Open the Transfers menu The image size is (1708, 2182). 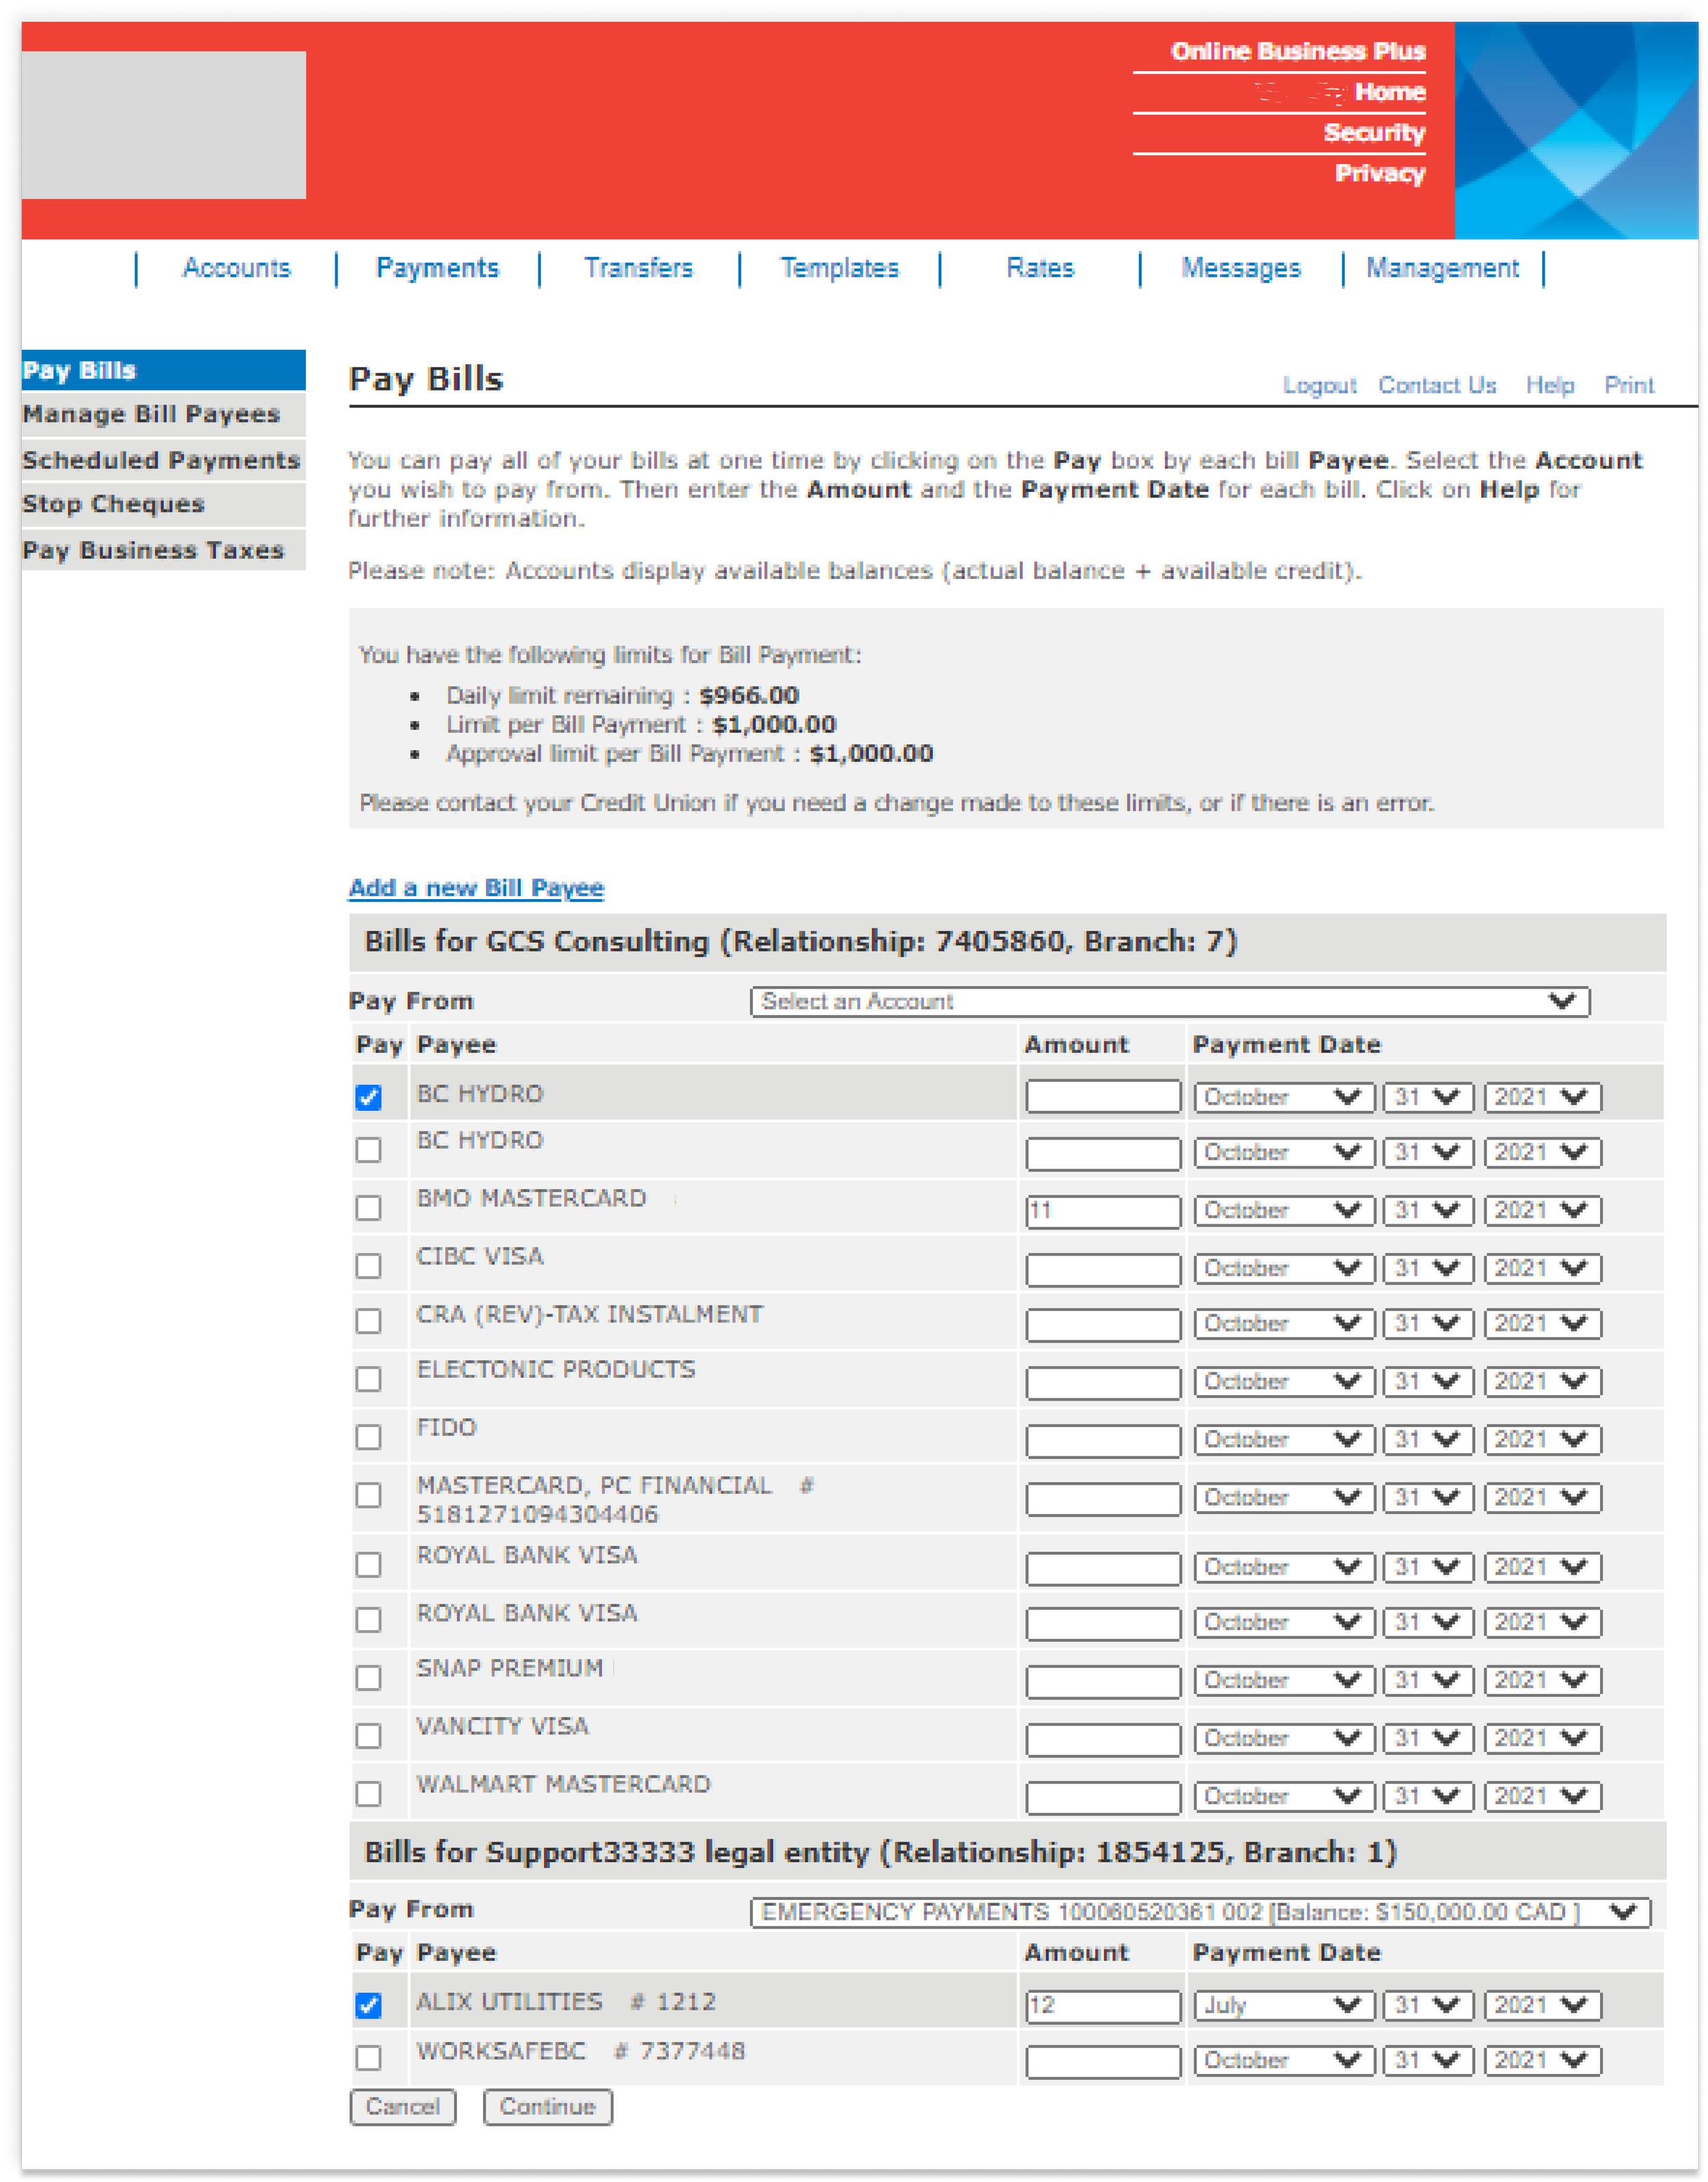pyautogui.click(x=638, y=268)
